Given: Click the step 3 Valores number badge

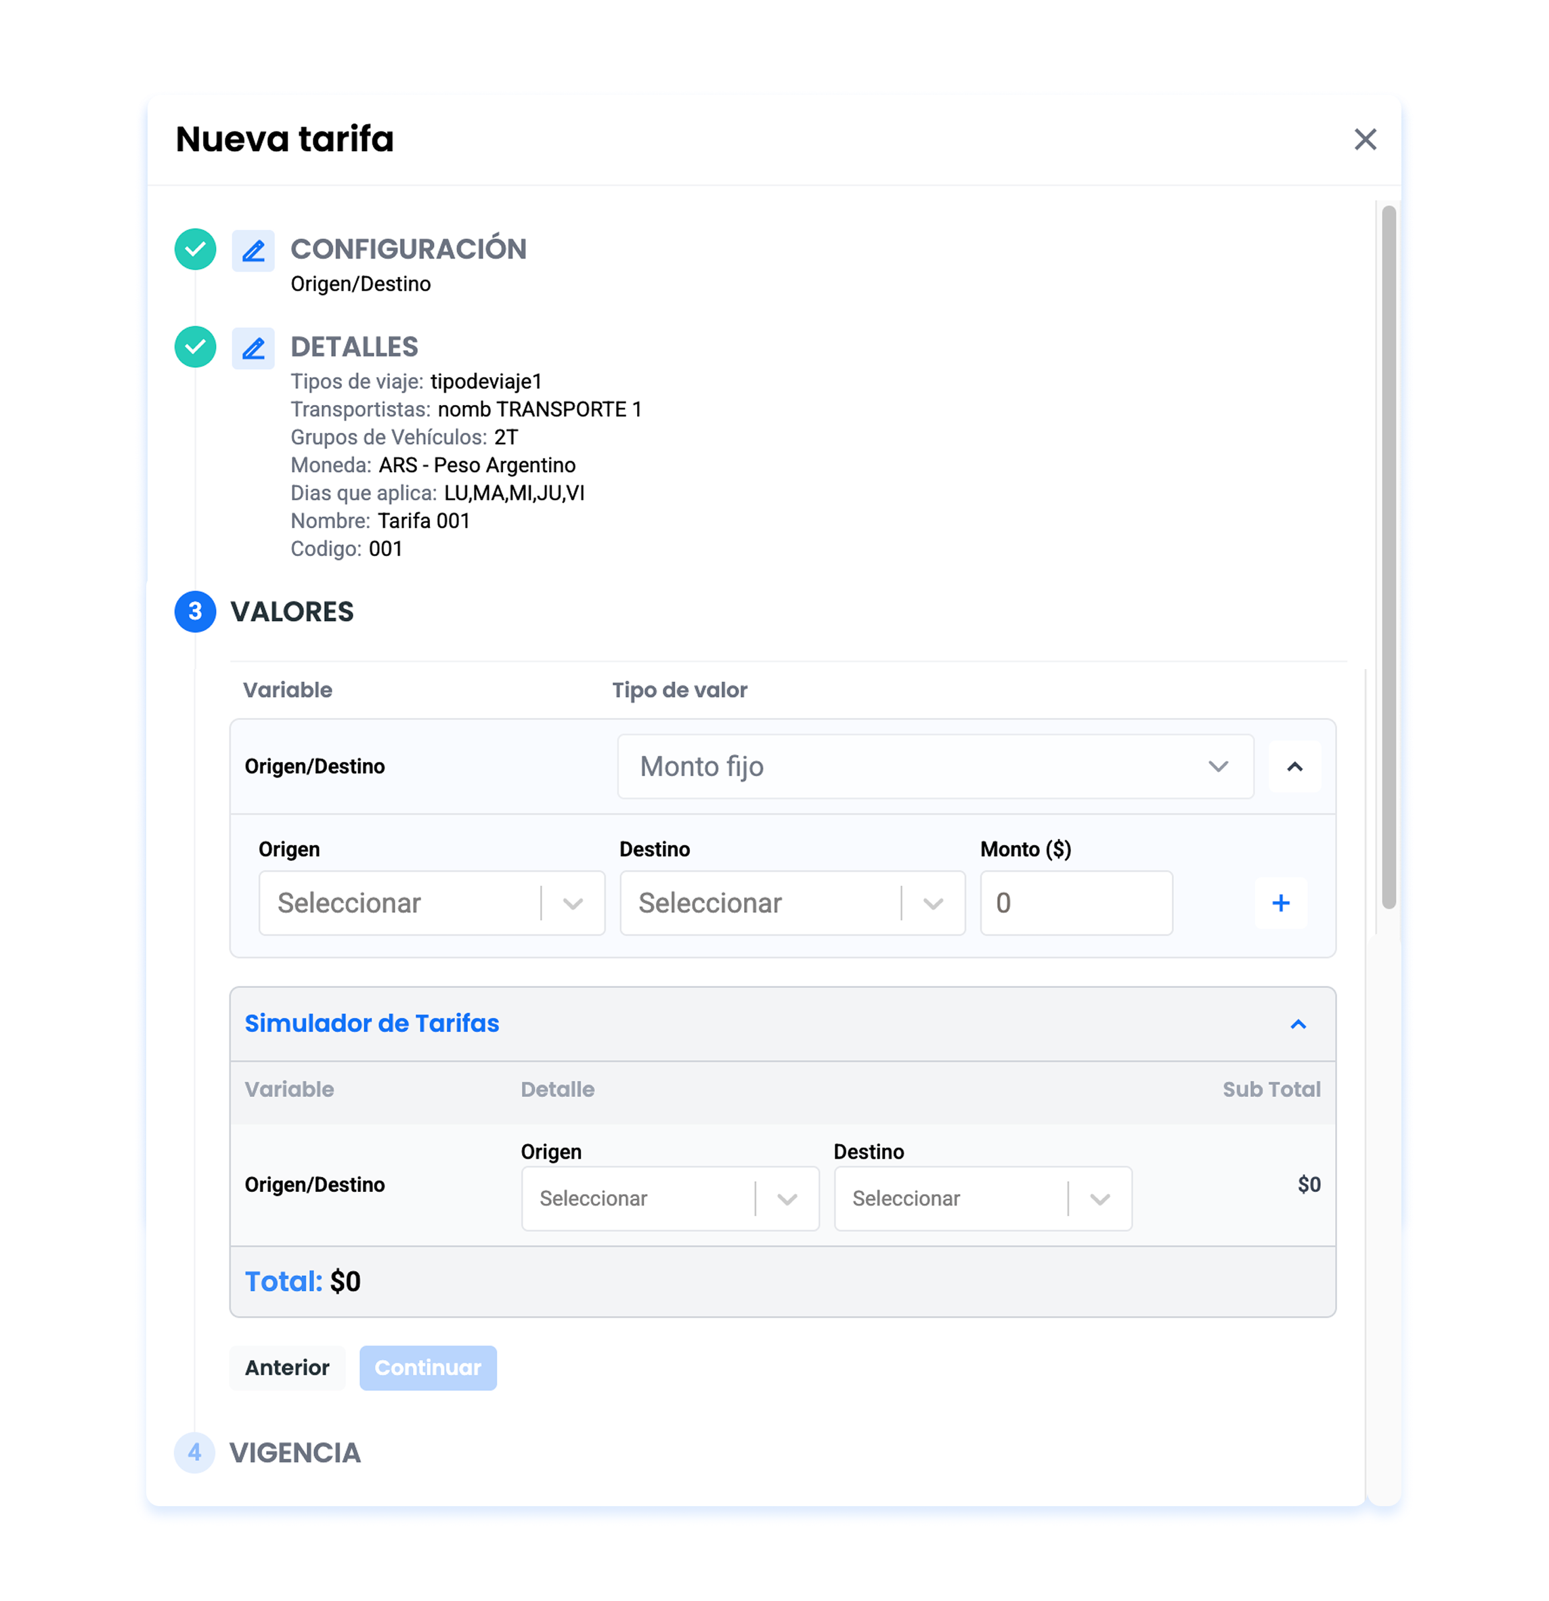Looking at the screenshot, I should [x=195, y=611].
